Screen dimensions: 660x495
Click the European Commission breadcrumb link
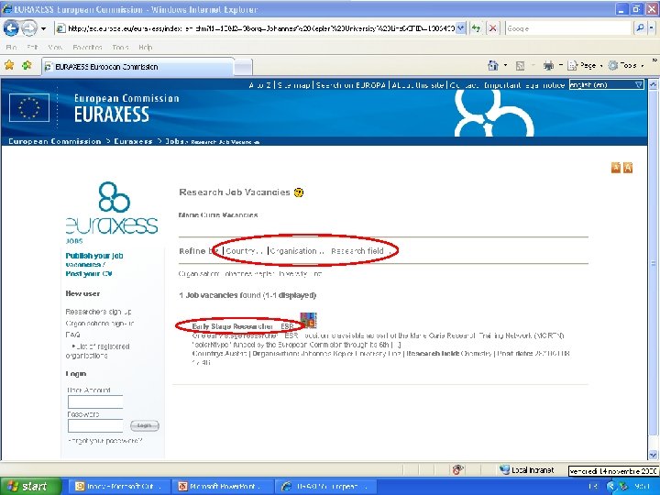pyautogui.click(x=55, y=141)
